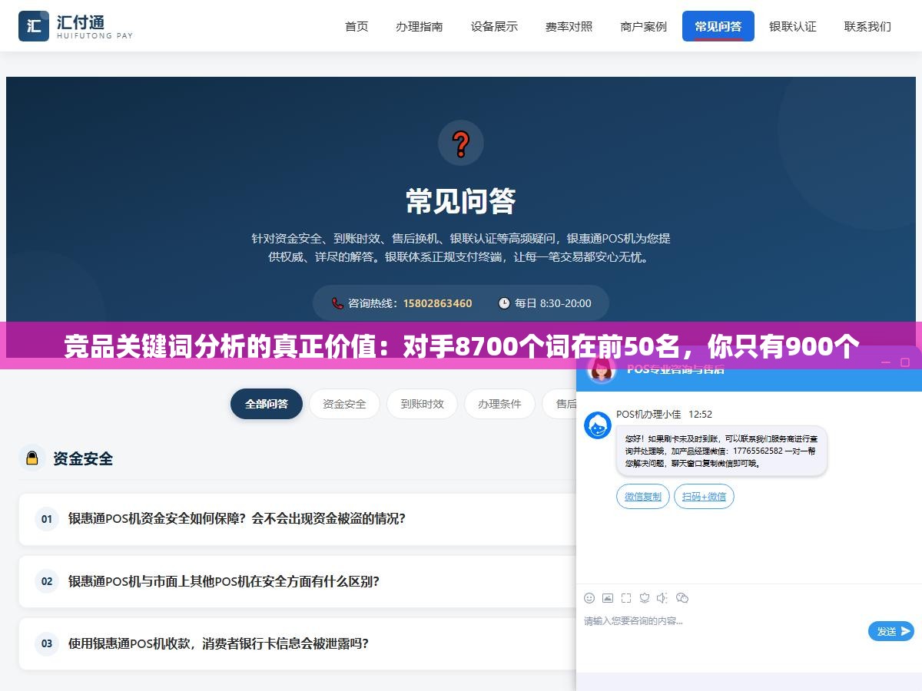Click the phone icon beside 咨询热线
The width and height of the screenshot is (922, 691).
[337, 303]
